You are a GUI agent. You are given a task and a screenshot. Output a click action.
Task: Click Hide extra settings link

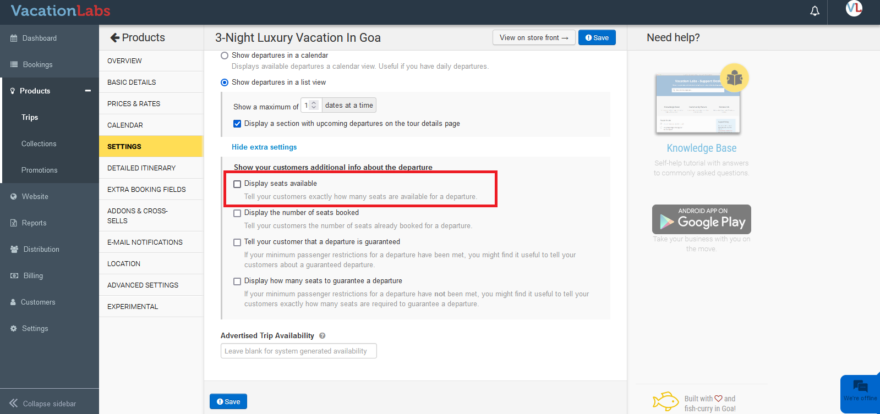[x=264, y=147]
